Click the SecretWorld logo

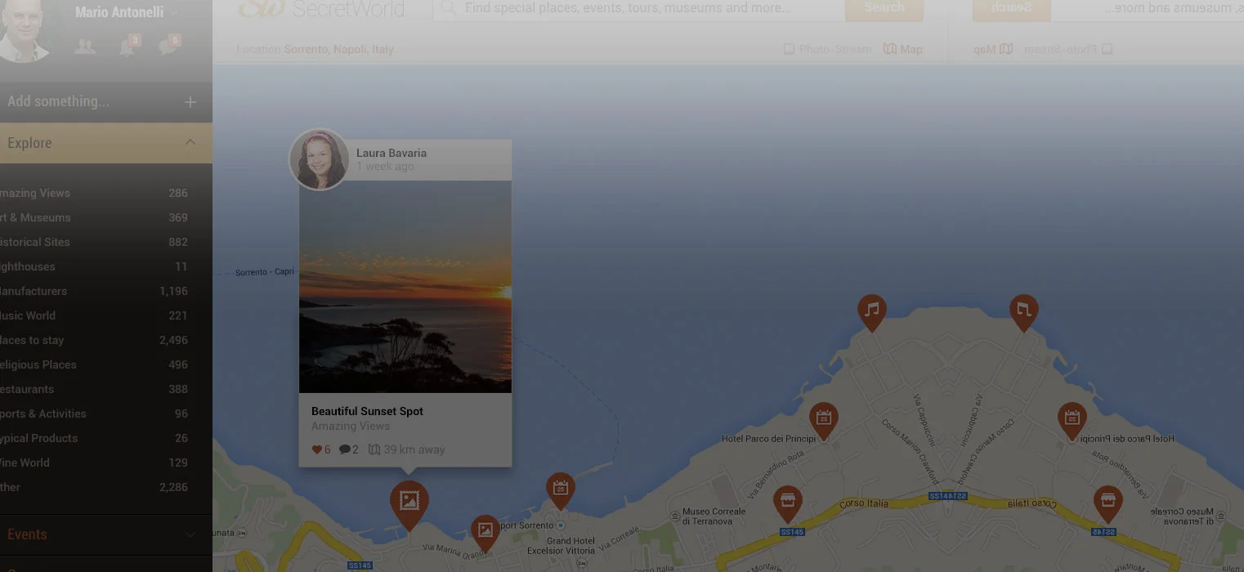click(321, 9)
